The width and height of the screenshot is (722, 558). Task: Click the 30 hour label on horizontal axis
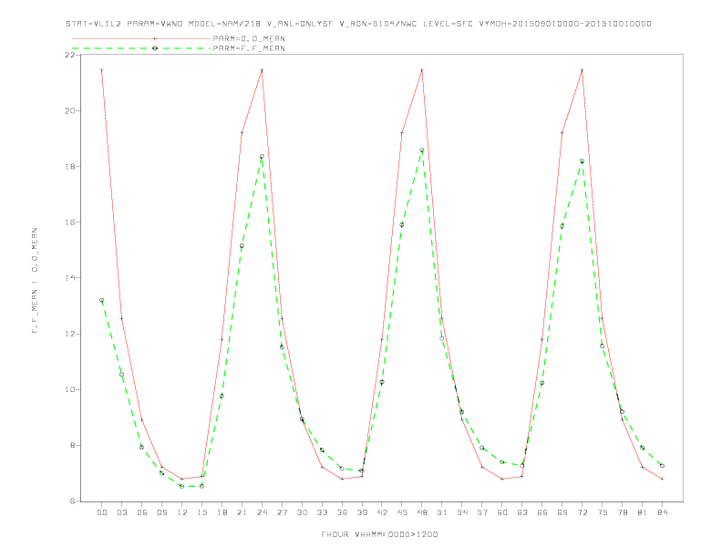pyautogui.click(x=302, y=512)
